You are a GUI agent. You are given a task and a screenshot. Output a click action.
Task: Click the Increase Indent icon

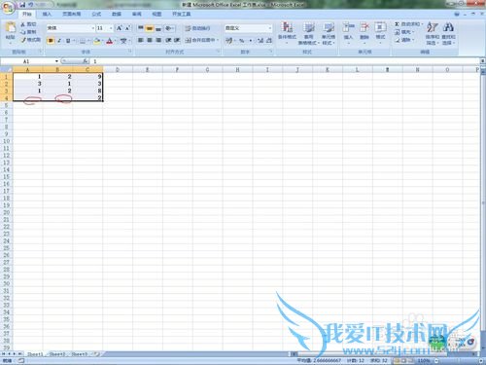pyautogui.click(x=177, y=40)
